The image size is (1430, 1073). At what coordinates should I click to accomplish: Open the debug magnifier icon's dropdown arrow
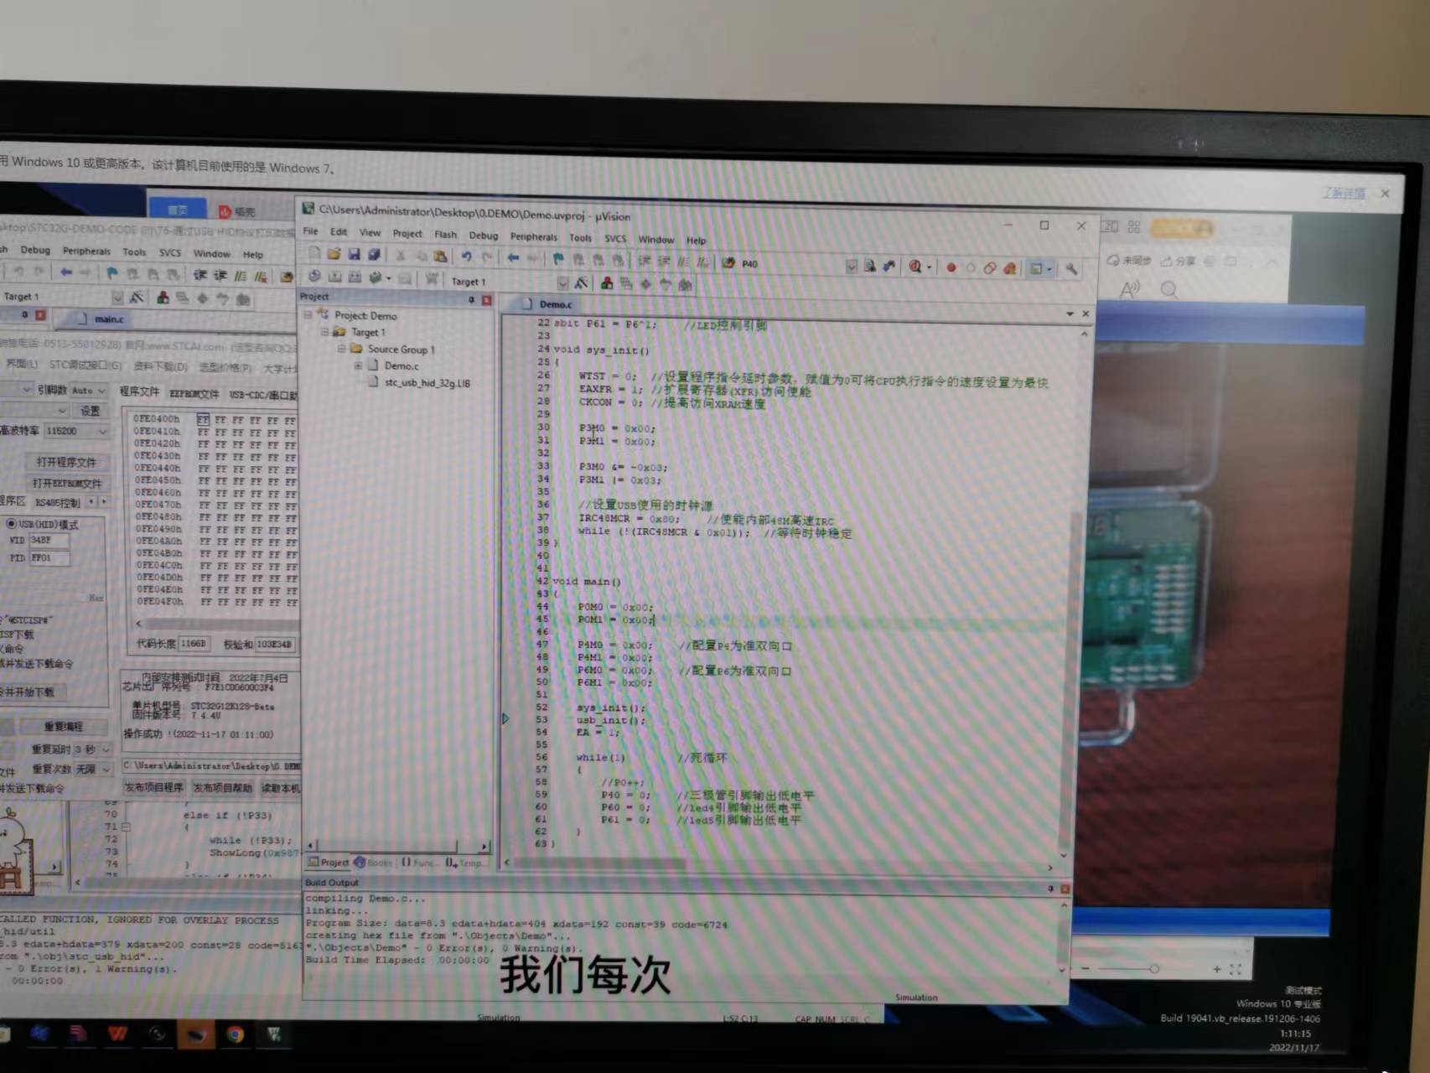pyautogui.click(x=929, y=267)
